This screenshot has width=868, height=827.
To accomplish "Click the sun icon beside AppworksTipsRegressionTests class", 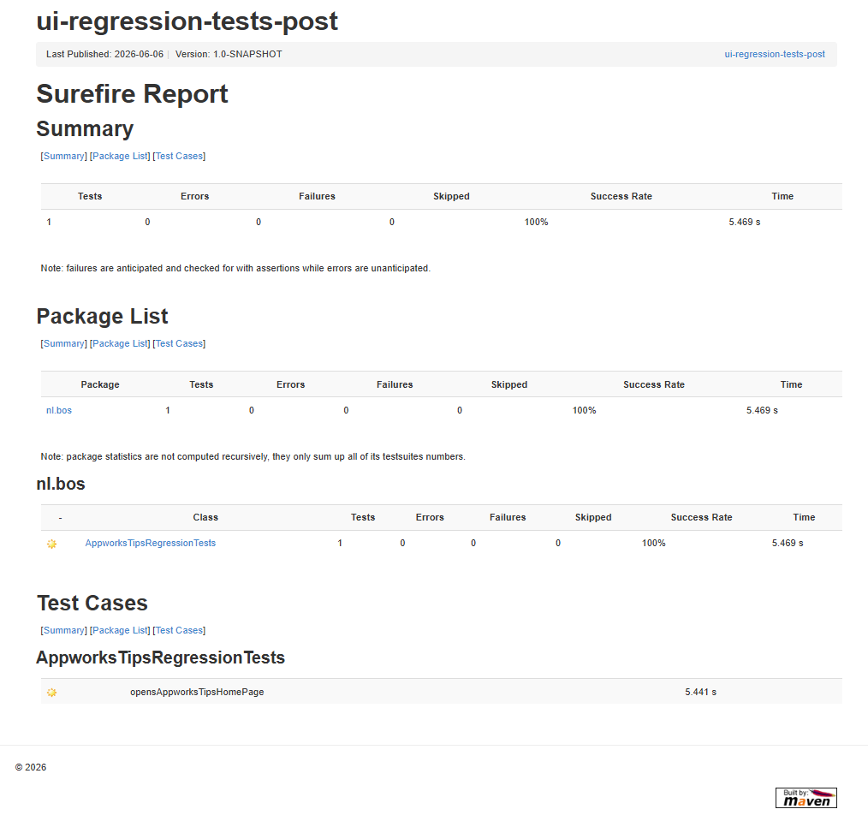I will (x=51, y=544).
